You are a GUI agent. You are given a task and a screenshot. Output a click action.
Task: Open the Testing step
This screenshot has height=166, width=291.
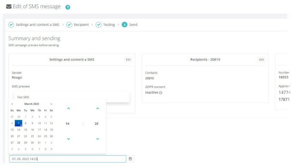coord(105,25)
